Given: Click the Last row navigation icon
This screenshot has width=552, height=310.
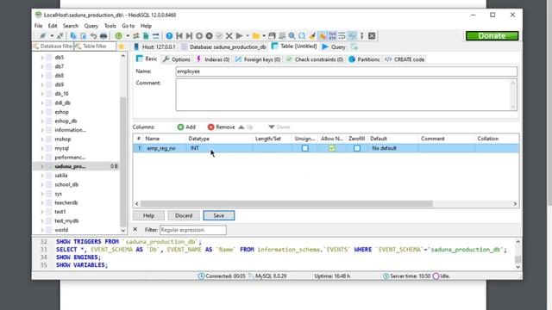Looking at the screenshot, I should point(189,36).
